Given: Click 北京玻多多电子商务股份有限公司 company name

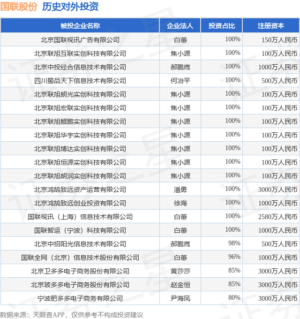Looking at the screenshot, I should tap(80, 285).
